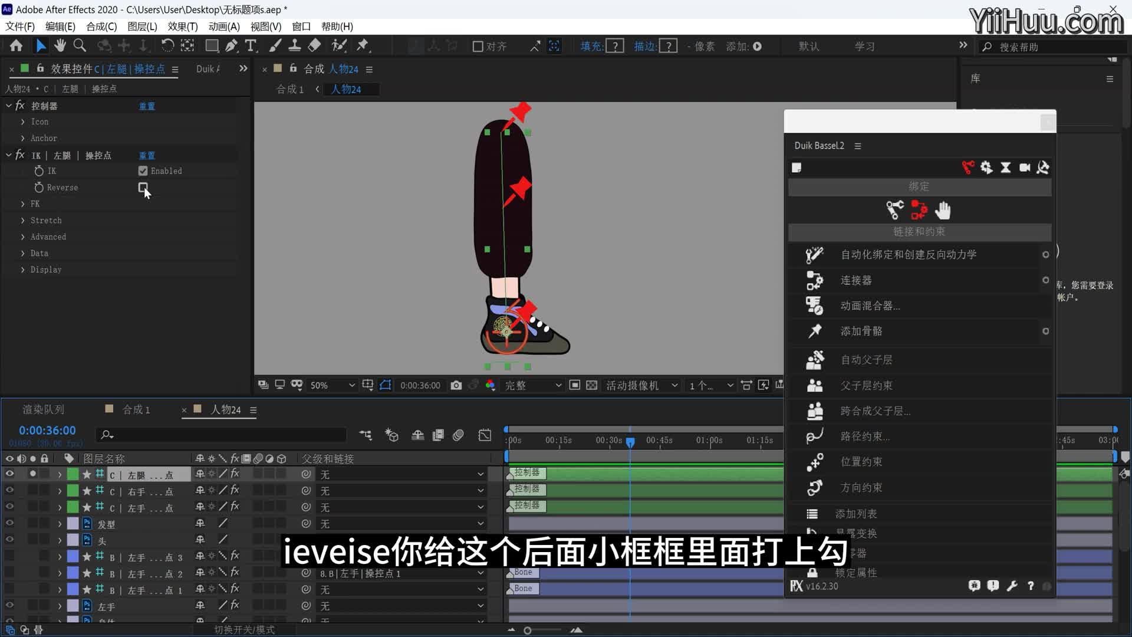Expand the Icon property group
Screen dimensions: 1132x637
coord(23,122)
